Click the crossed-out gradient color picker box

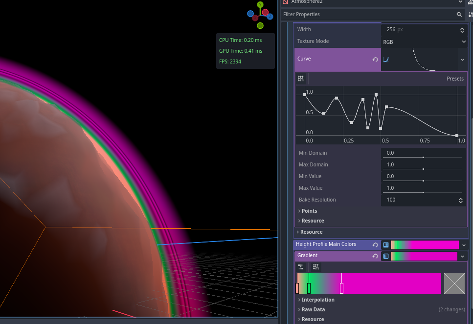point(454,283)
